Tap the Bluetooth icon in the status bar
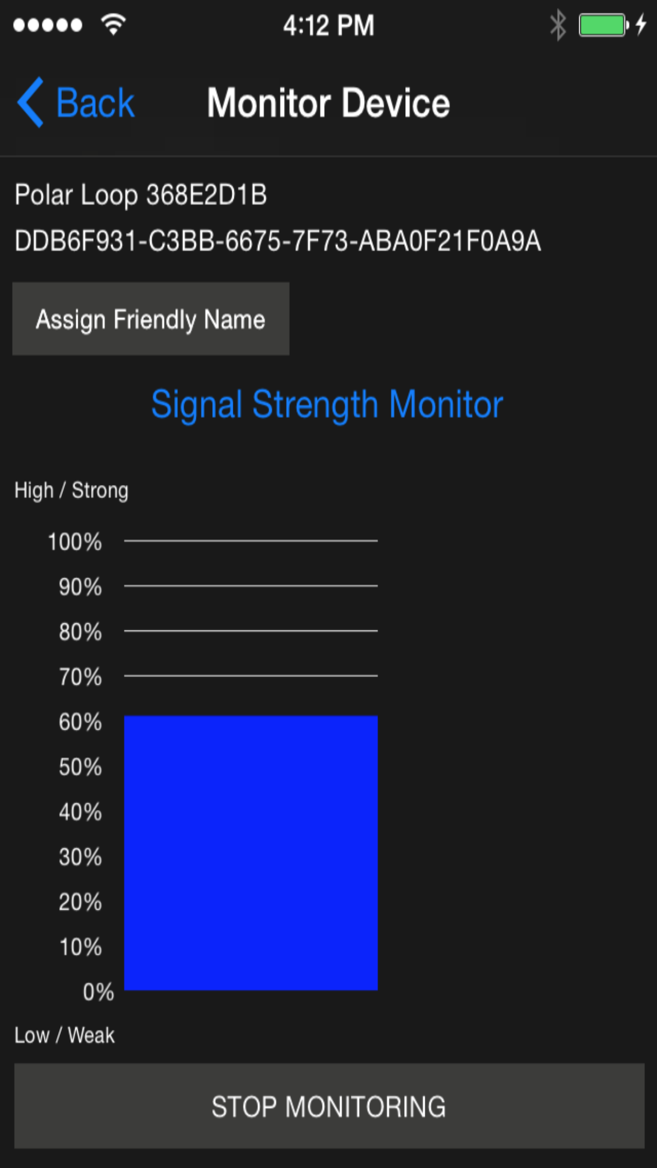 coord(556,24)
